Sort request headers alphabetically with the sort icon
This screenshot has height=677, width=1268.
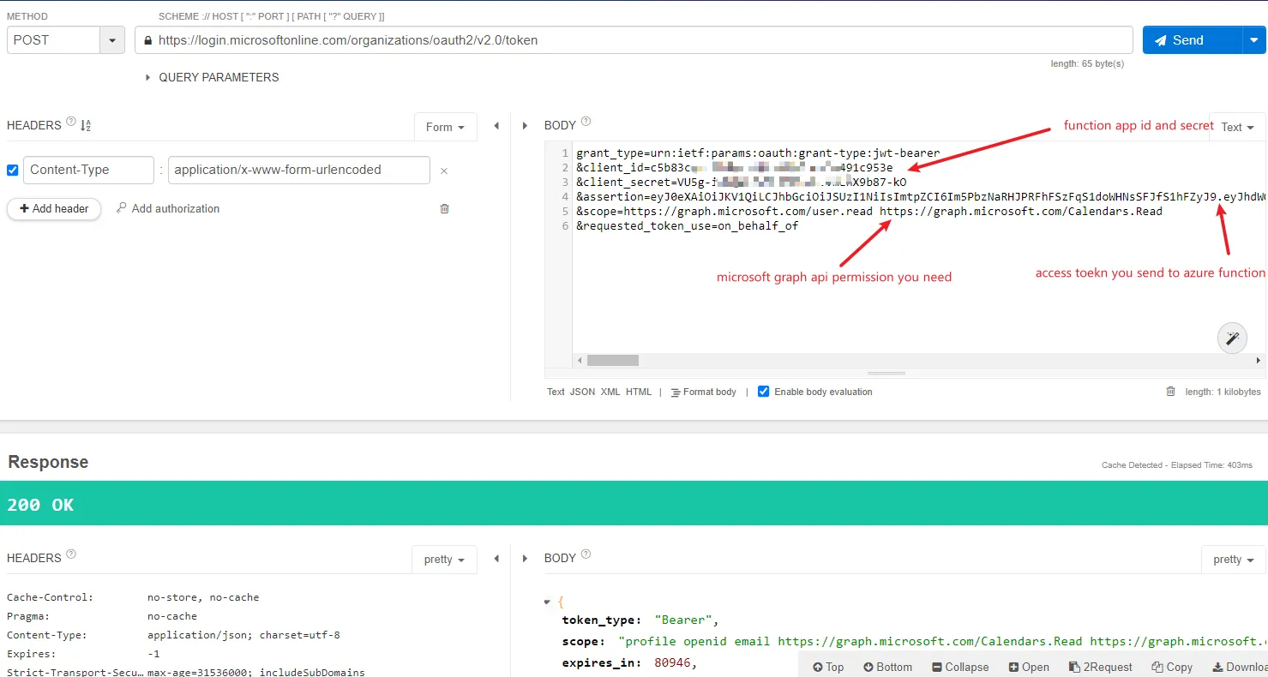(86, 125)
